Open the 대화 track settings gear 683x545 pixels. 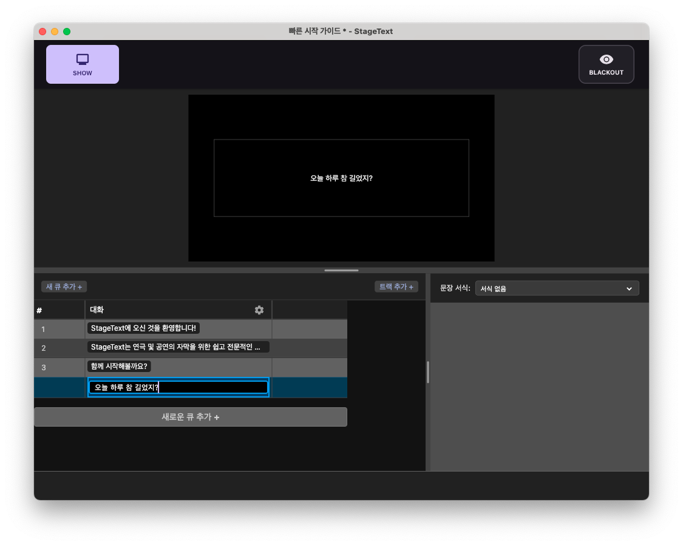[259, 310]
